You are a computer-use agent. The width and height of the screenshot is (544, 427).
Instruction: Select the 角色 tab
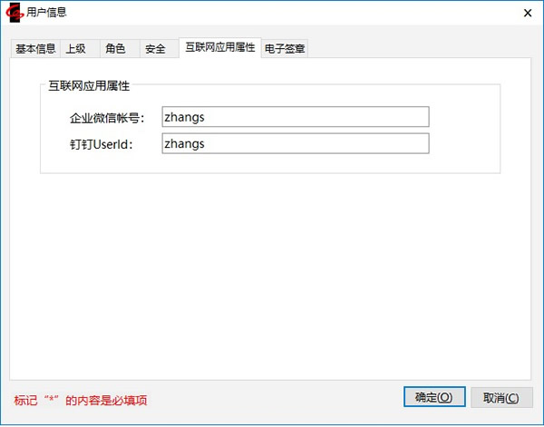point(115,49)
